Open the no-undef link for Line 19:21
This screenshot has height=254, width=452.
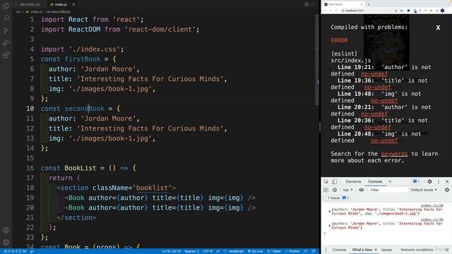coord(374,74)
